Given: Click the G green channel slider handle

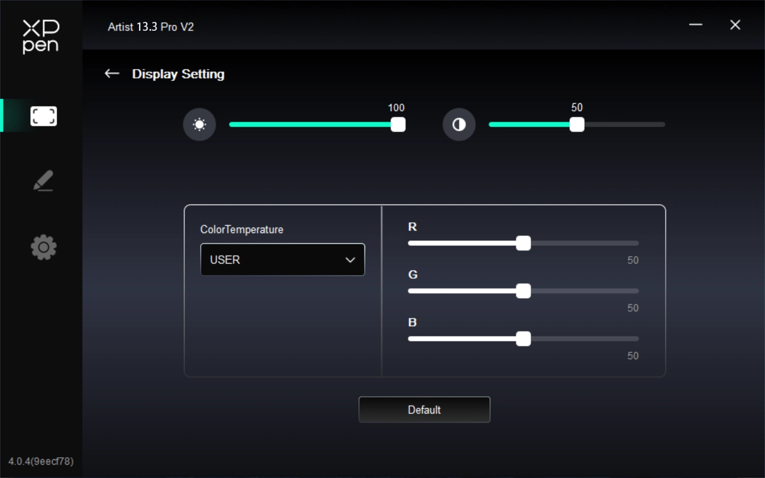Looking at the screenshot, I should 523,291.
